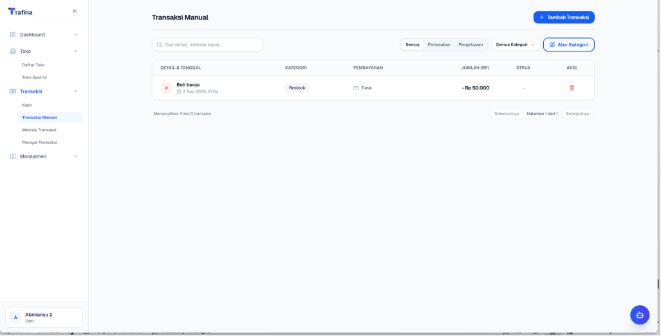The image size is (661, 336).
Task: Click the Selanjutnya pagination button
Action: [577, 114]
